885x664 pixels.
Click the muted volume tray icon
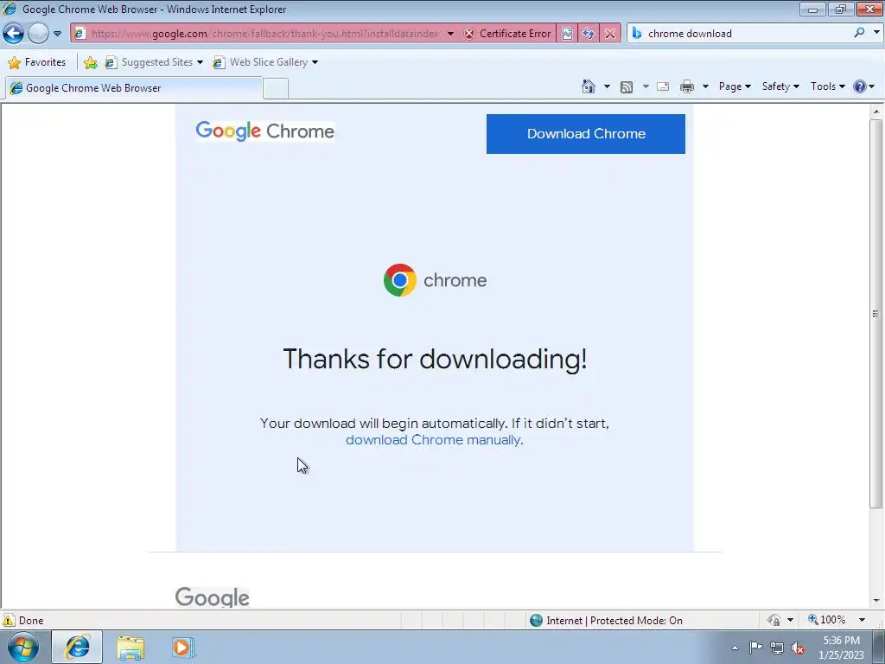[798, 648]
